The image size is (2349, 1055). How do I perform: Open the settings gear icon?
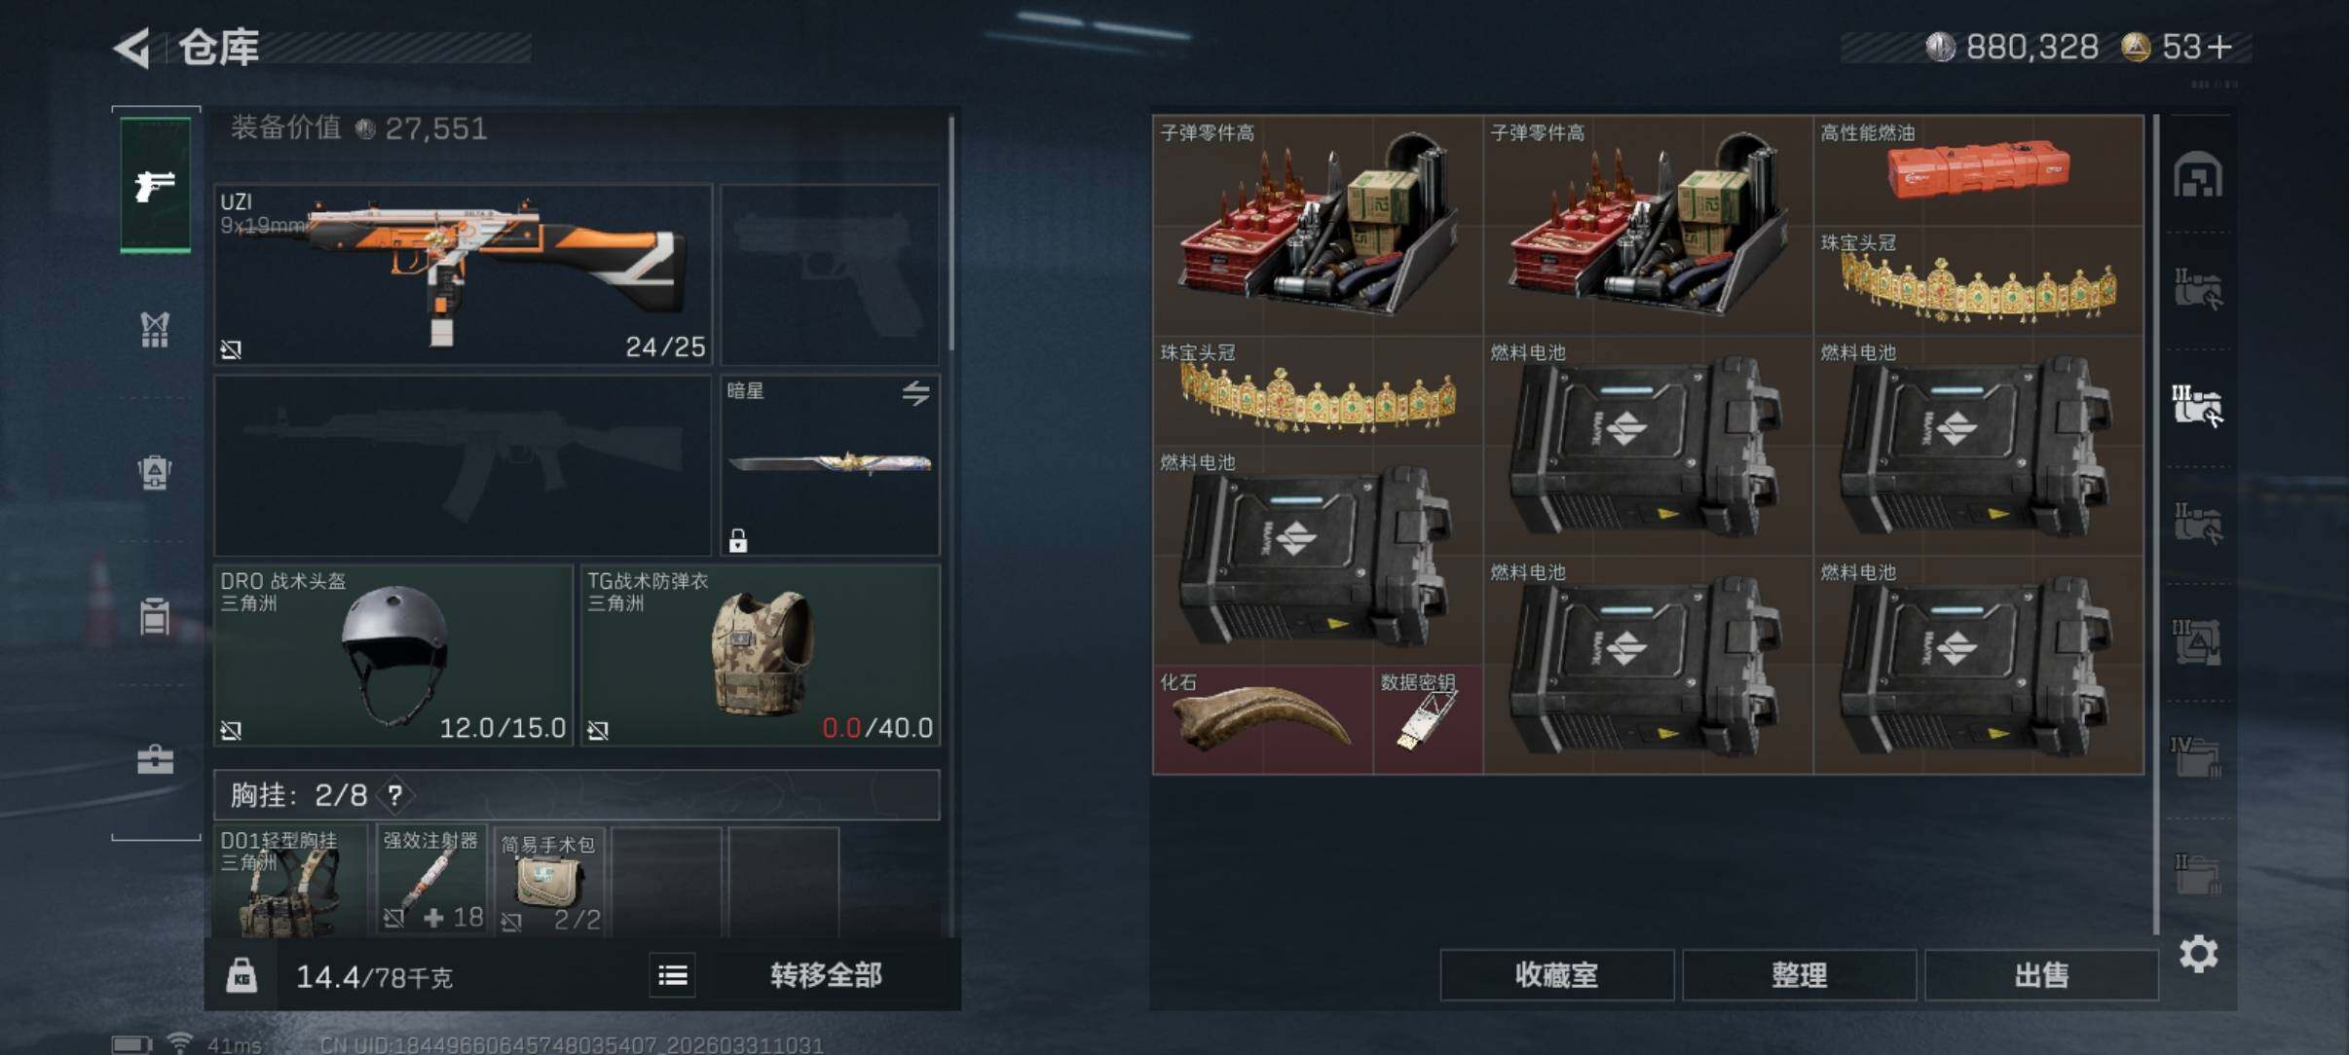tap(2198, 954)
